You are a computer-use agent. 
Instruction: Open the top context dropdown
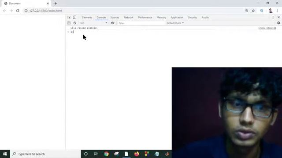tap(93, 23)
